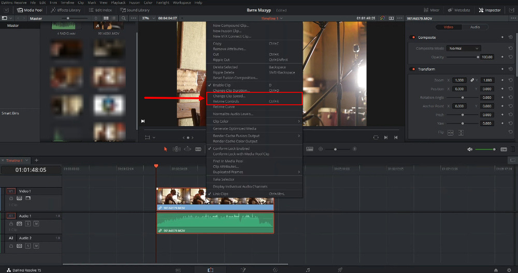Click the speaker mute icon

(470, 149)
